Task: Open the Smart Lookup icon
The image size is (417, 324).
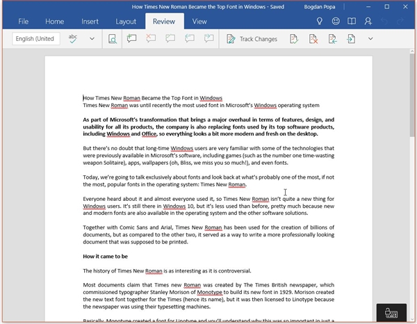Action: coord(113,39)
